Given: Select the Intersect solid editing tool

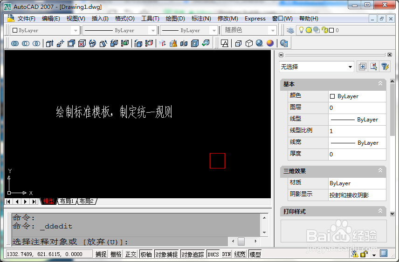Looking at the screenshot, I should coord(36,43).
